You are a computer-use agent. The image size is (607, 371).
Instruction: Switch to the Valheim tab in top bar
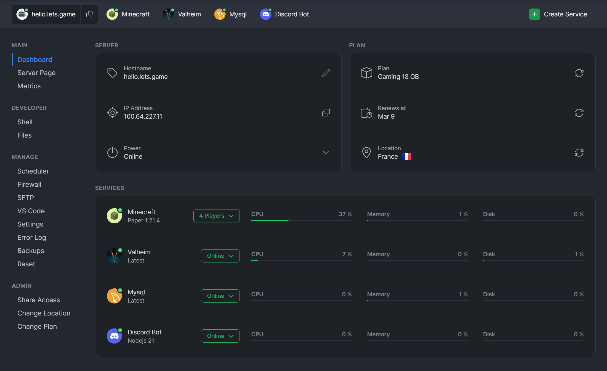pos(182,14)
